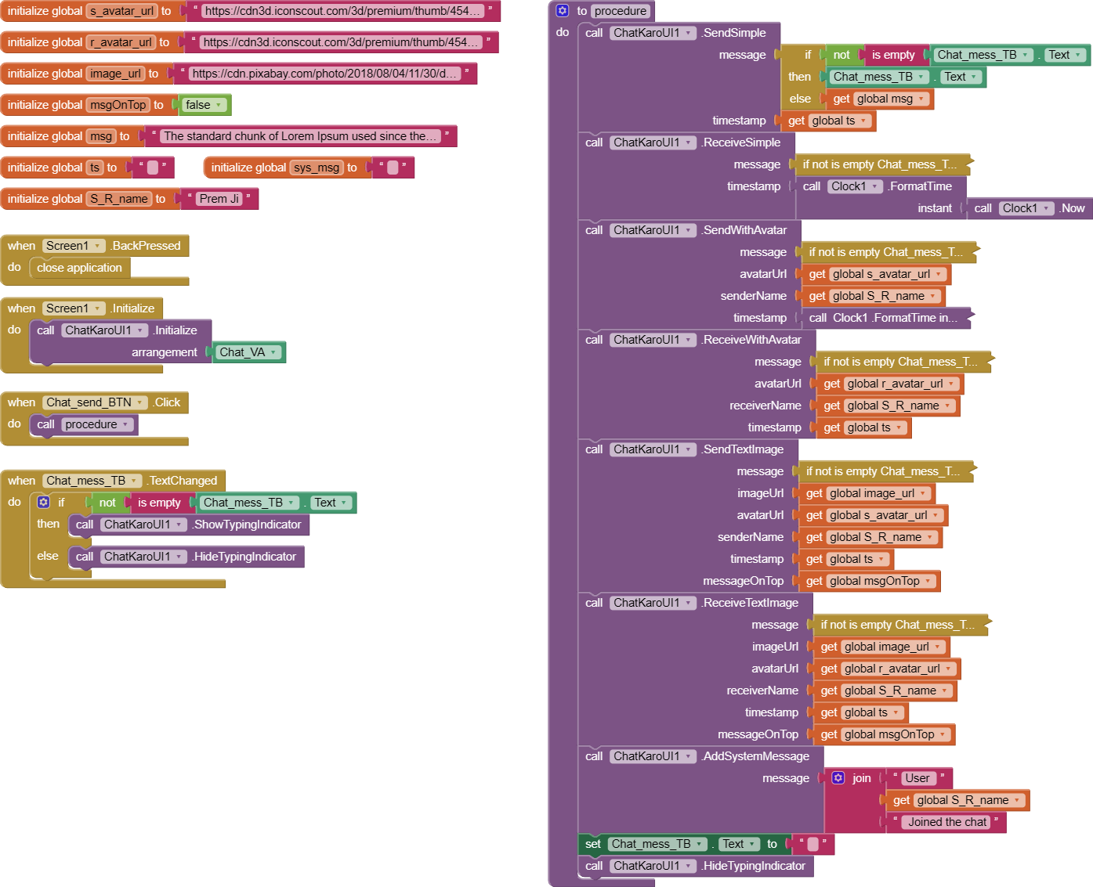Click the procedure block mutator gear icon

[x=562, y=11]
